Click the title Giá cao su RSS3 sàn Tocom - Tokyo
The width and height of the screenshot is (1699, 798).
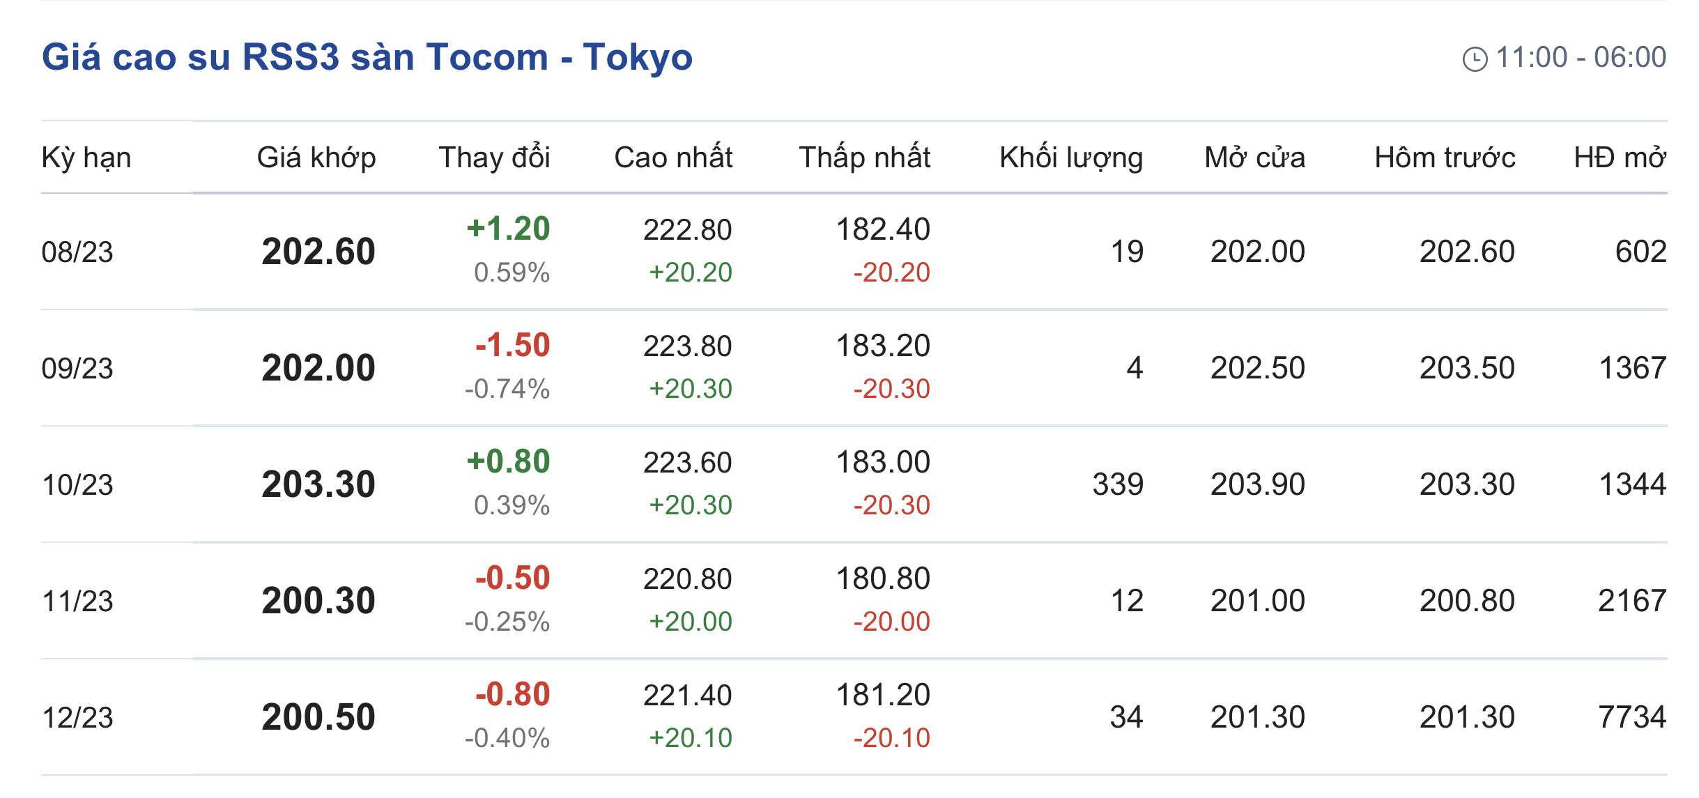pos(367,57)
